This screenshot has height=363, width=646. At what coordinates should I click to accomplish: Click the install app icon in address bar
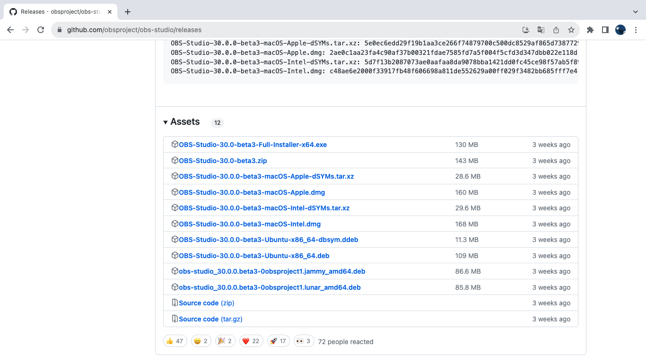click(526, 30)
